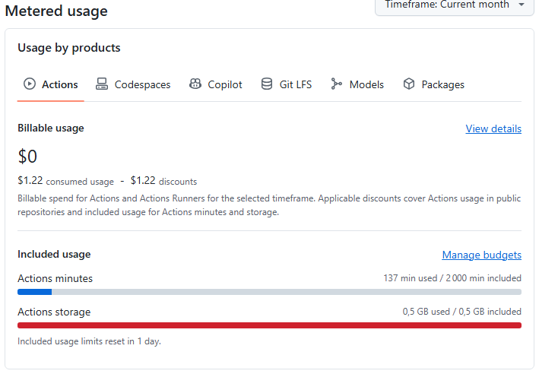
Task: Open the View details link
Action: click(x=493, y=128)
